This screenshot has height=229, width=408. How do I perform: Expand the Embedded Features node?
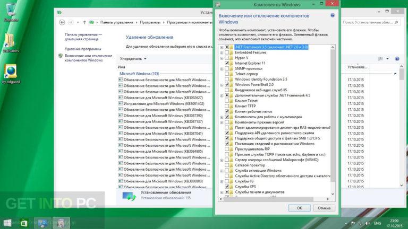click(x=222, y=52)
